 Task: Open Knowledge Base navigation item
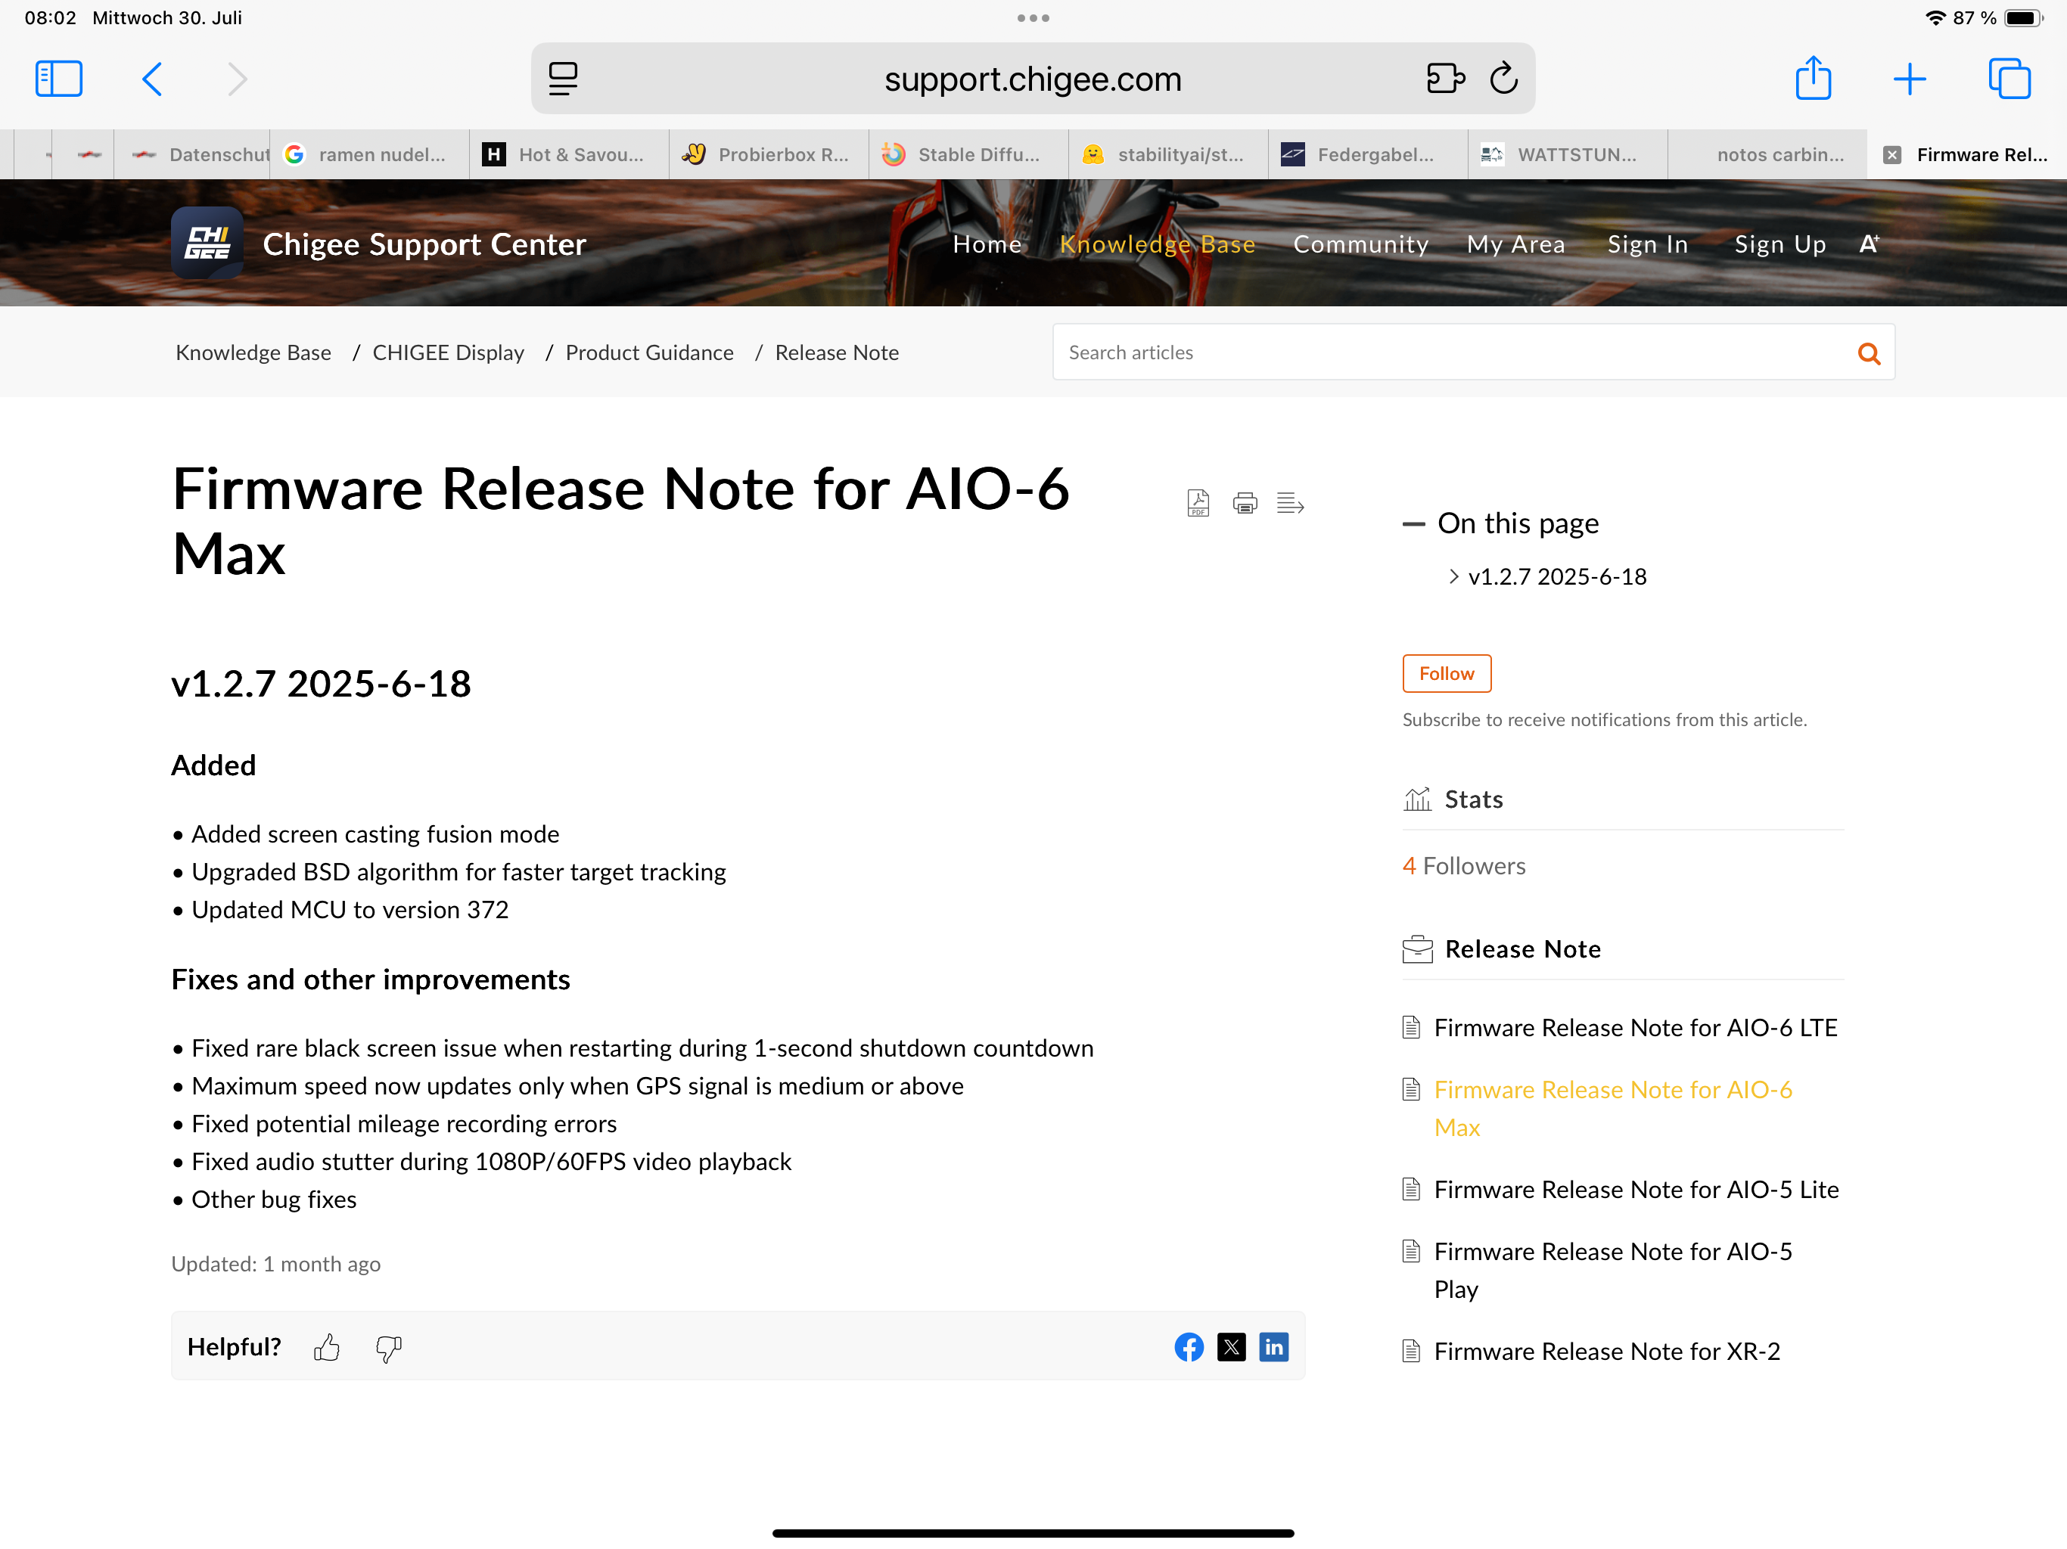[1157, 244]
